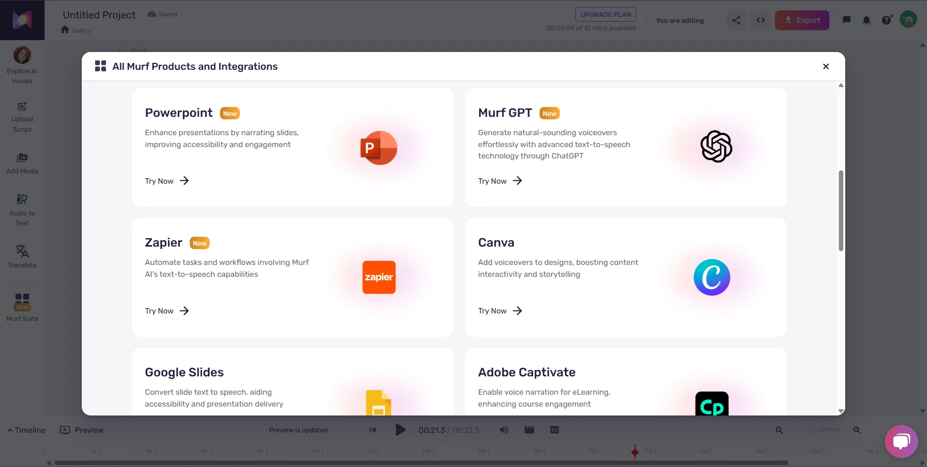Open the chat support bubble
Viewport: 927px width, 467px height.
(x=901, y=441)
